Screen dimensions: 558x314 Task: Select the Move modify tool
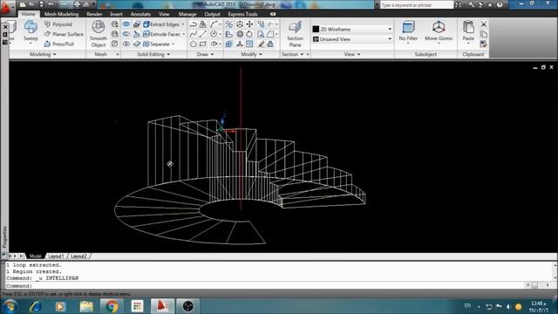(x=249, y=24)
